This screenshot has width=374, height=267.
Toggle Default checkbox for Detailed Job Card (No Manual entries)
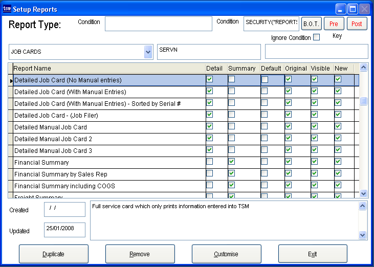pyautogui.click(x=265, y=80)
